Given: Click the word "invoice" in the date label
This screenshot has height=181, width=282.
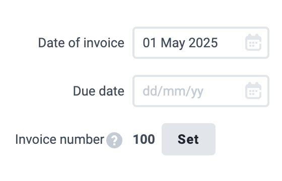Looking at the screenshot, I should (x=104, y=43).
